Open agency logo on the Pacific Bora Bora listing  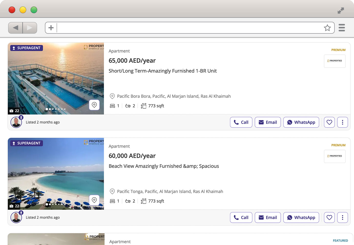tap(335, 61)
